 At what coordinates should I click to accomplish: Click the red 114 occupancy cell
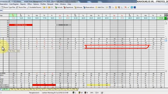click(36, 85)
